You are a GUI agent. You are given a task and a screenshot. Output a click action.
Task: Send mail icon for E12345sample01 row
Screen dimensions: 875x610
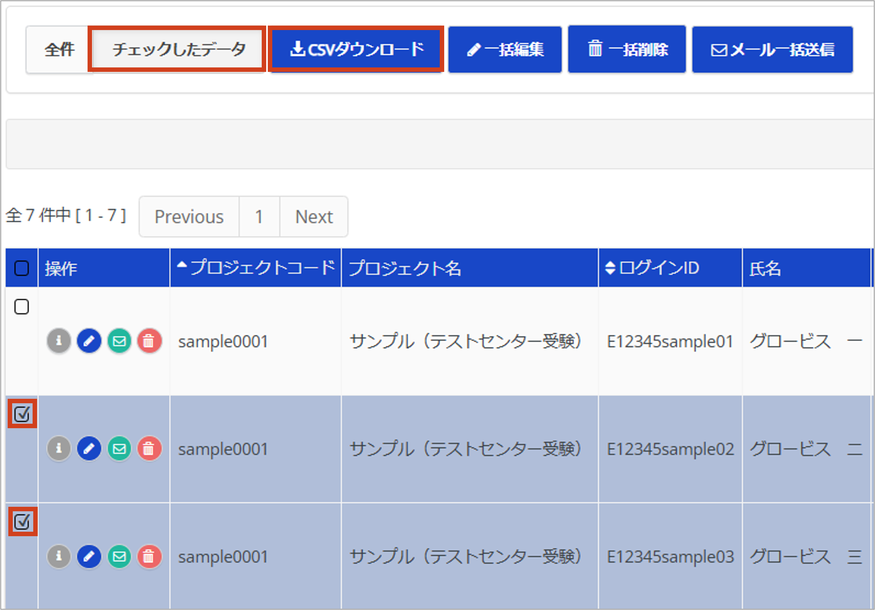click(119, 340)
